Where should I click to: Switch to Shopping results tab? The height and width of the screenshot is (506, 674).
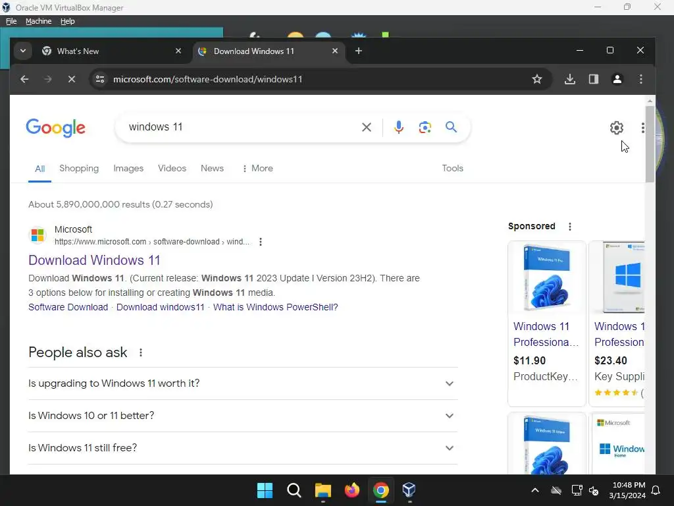coord(79,168)
